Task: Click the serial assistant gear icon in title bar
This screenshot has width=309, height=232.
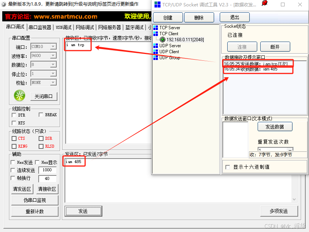Action: click(3, 4)
